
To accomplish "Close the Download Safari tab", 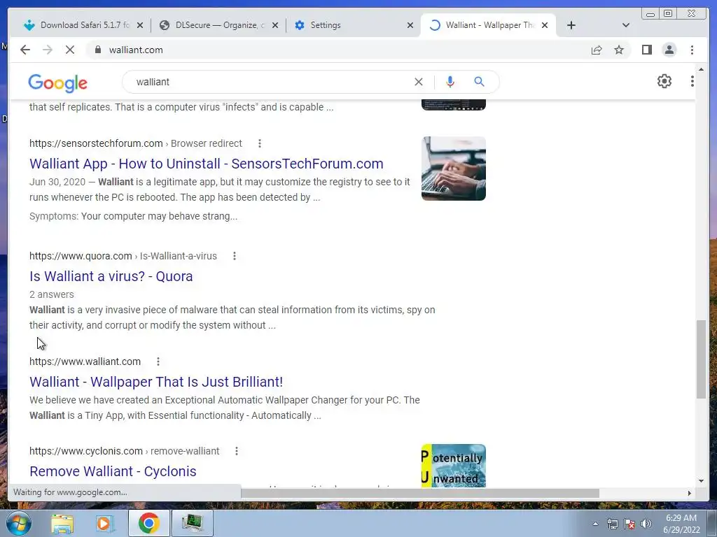I will tap(140, 25).
